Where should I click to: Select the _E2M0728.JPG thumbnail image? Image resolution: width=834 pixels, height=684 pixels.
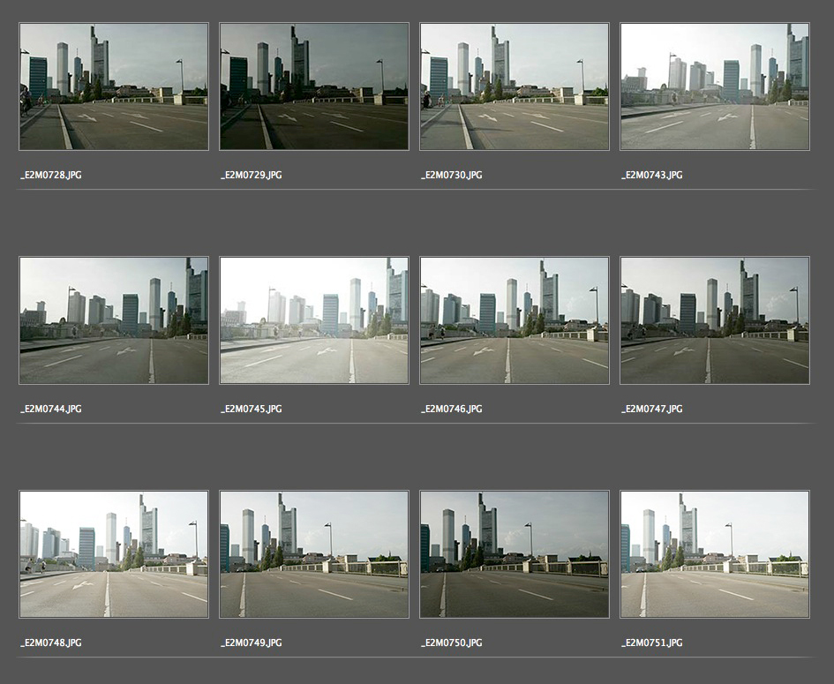[x=114, y=86]
